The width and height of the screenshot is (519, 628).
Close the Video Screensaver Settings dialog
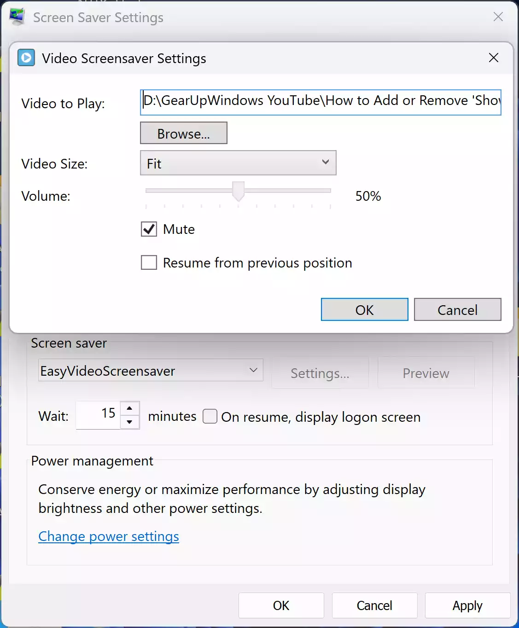[493, 58]
